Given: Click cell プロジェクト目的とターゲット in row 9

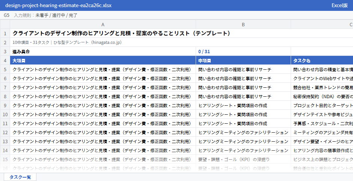Looking at the screenshot, I should (322, 106).
